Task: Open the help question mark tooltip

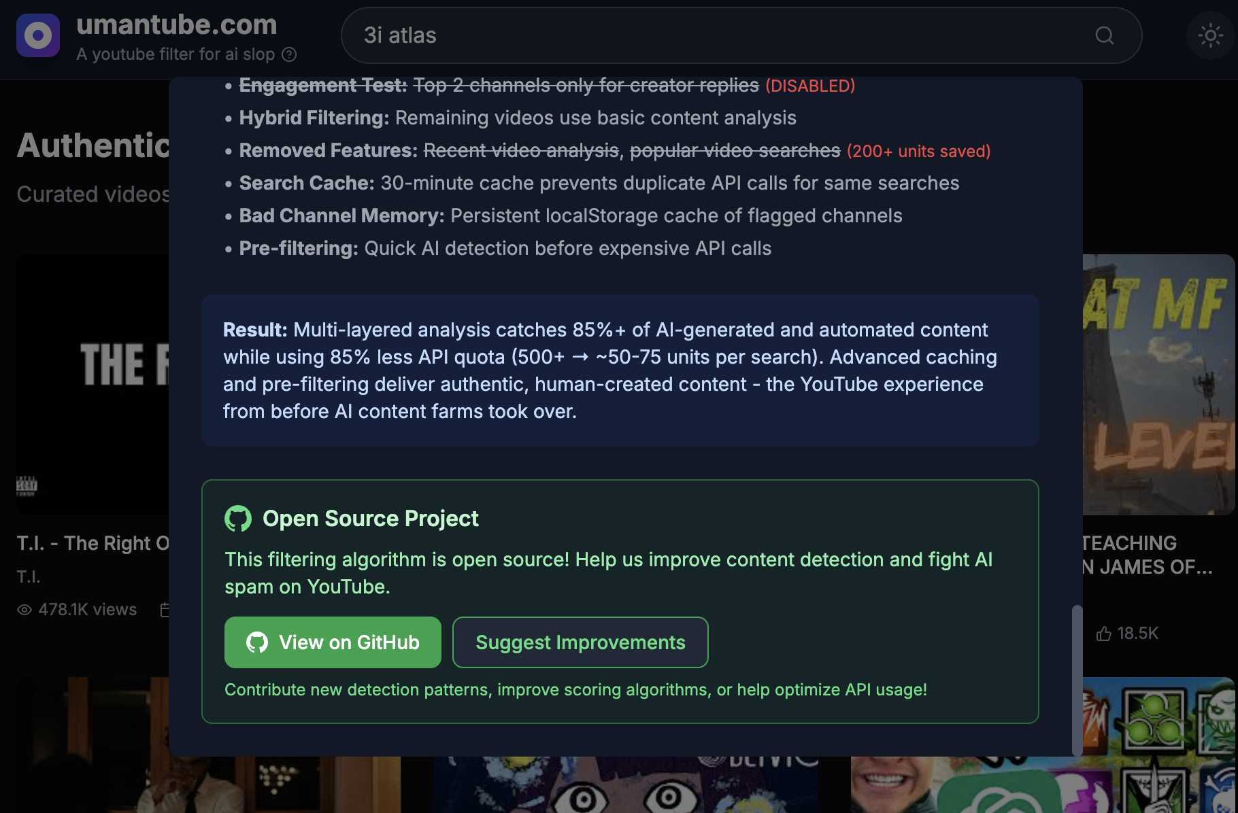Action: tap(288, 54)
